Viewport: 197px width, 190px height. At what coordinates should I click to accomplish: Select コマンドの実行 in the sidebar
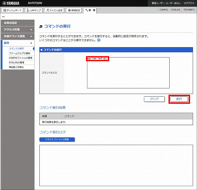(16, 49)
